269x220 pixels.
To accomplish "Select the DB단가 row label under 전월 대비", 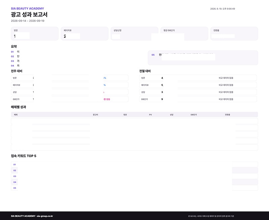I will point(145,99).
